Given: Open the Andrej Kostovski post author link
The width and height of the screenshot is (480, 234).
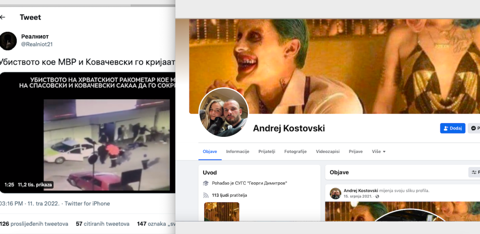Looking at the screenshot, I should coord(361,190).
